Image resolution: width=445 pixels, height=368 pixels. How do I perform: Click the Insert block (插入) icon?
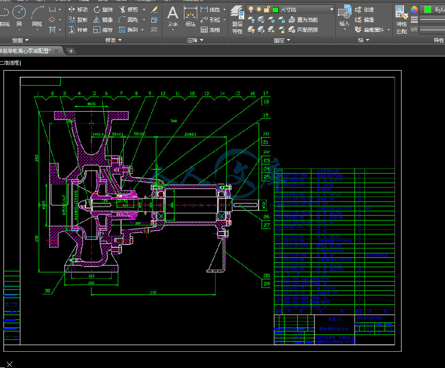[344, 16]
